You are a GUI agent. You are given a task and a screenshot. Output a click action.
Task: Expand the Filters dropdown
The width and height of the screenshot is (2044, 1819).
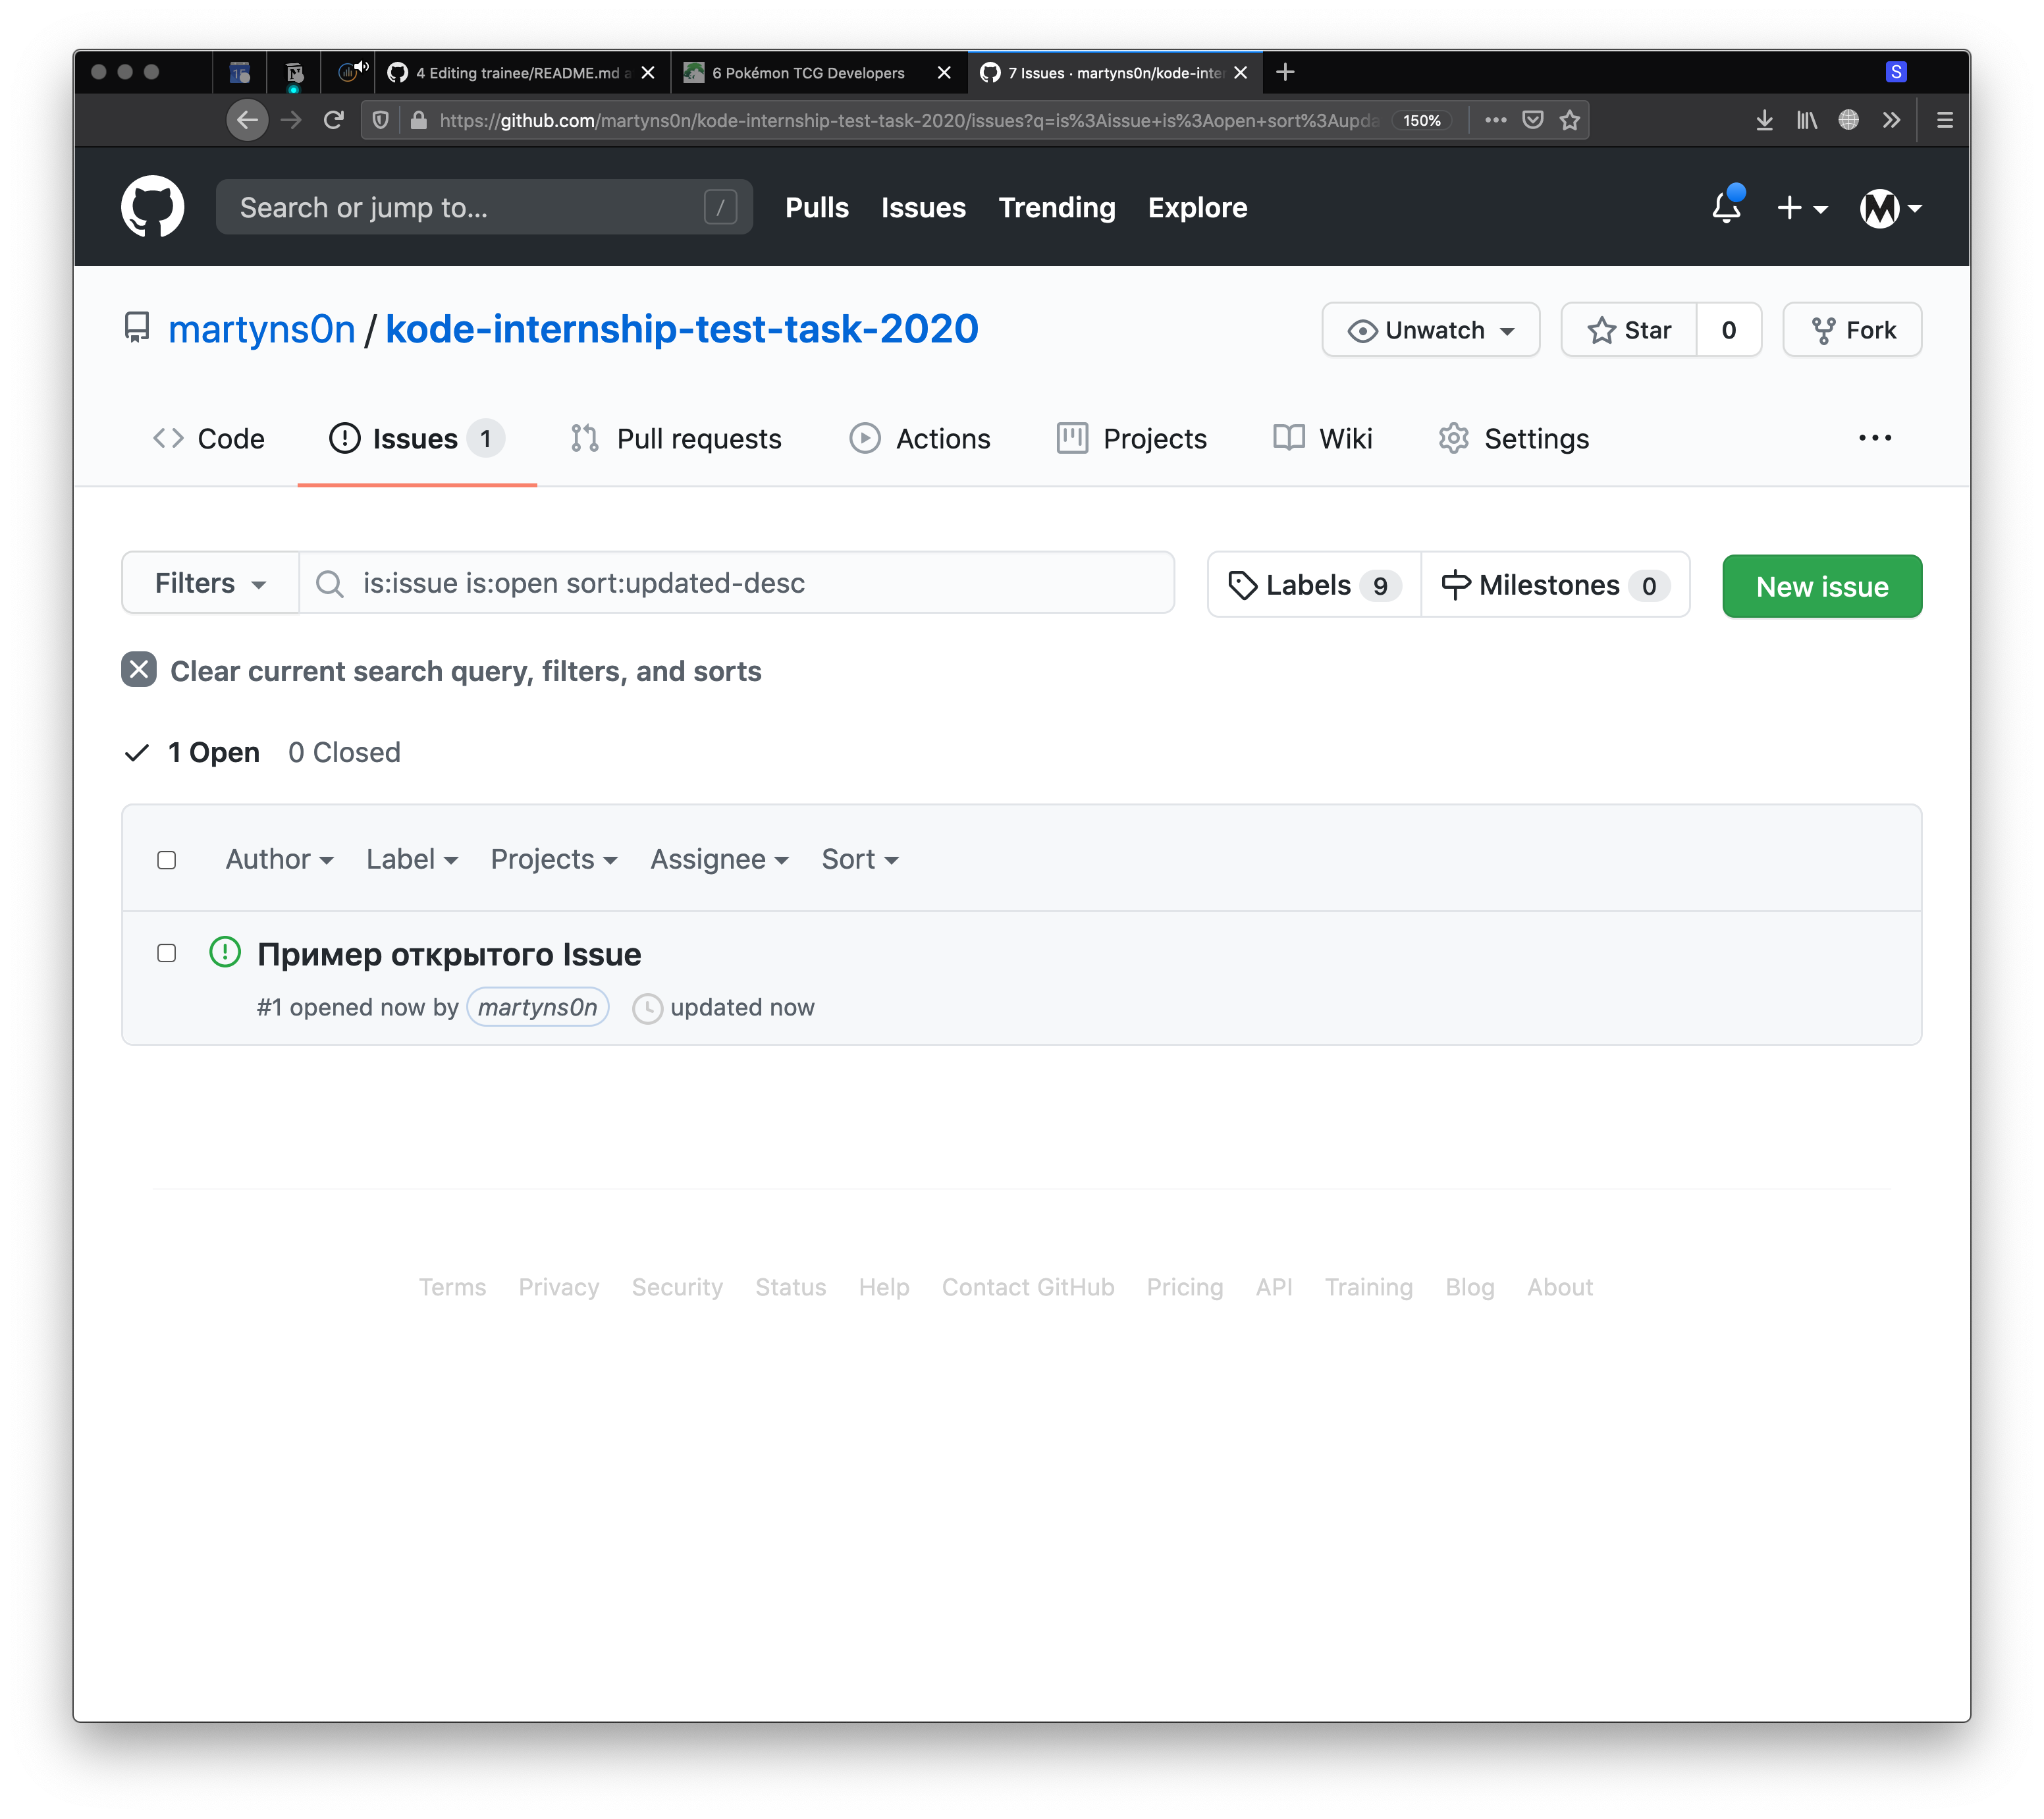point(210,583)
